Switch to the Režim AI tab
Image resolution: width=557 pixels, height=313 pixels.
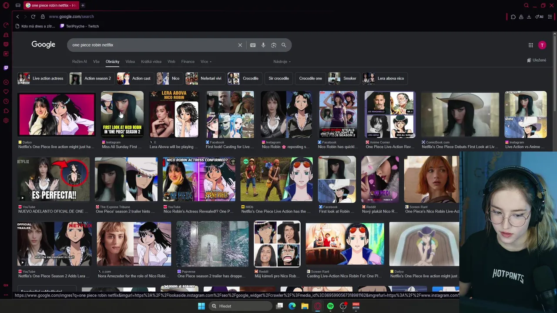[80, 62]
